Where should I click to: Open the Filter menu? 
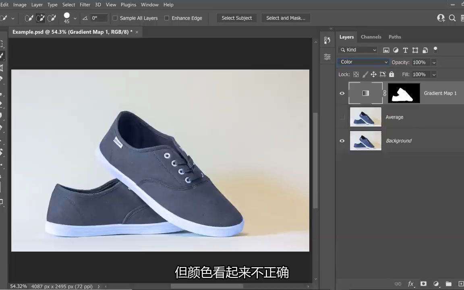click(85, 4)
